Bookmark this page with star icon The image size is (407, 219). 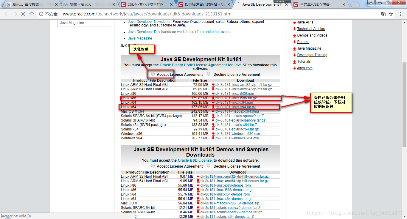(391, 14)
